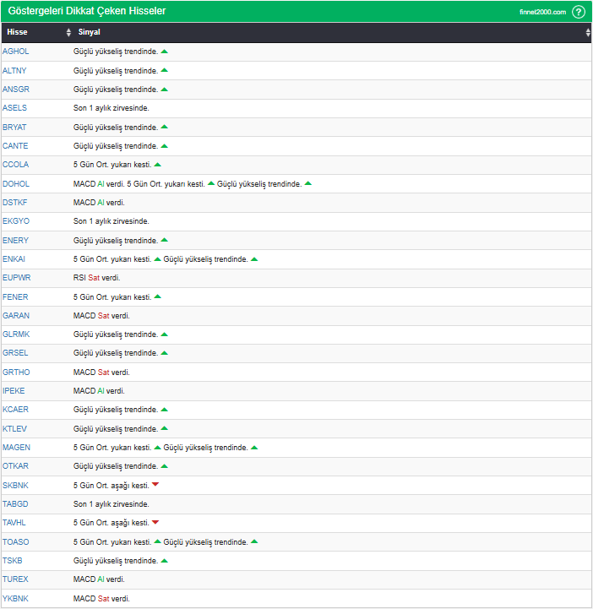This screenshot has width=593, height=609.
Task: Click the help question mark icon
Action: 579,12
